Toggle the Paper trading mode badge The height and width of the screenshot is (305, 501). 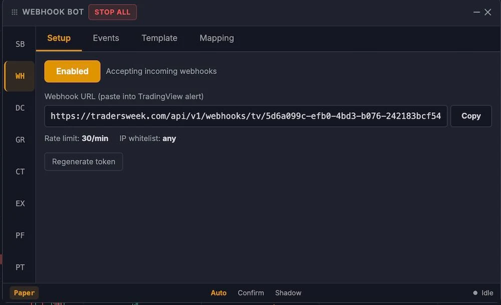(24, 293)
